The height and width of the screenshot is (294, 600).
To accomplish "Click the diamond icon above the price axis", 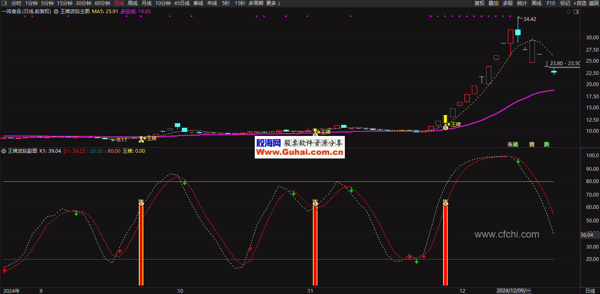I will tap(568, 11).
